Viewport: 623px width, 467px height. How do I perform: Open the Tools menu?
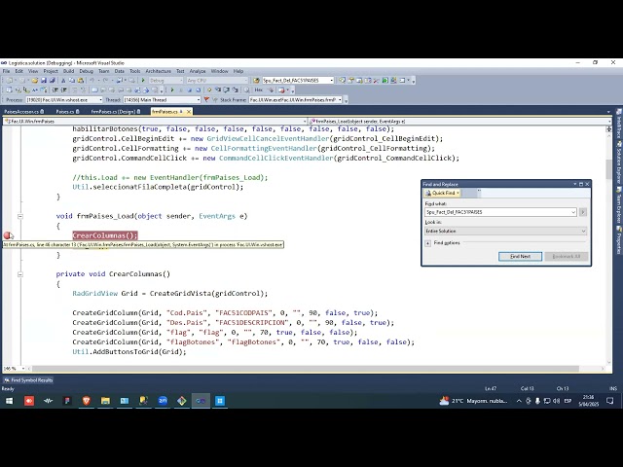coord(134,71)
